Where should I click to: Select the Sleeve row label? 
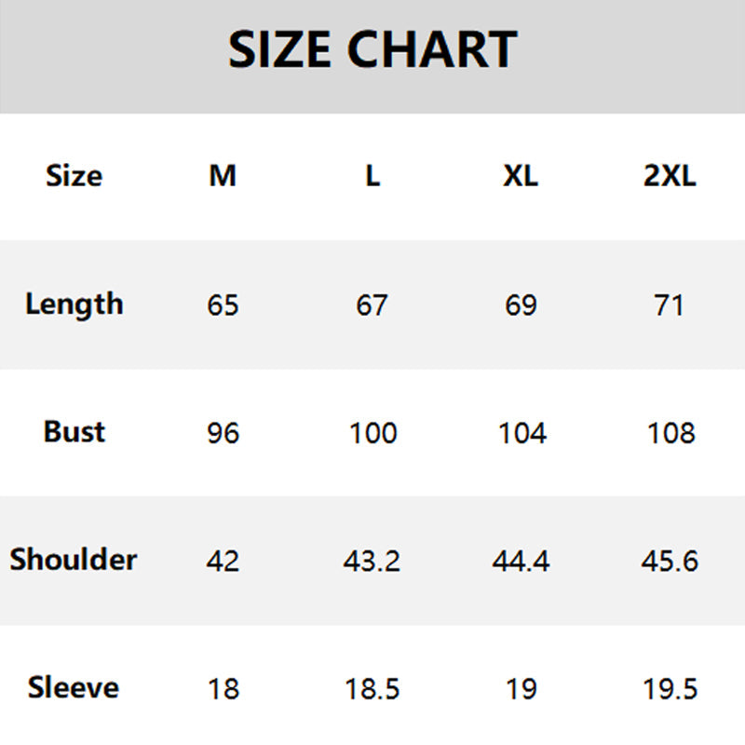[74, 688]
